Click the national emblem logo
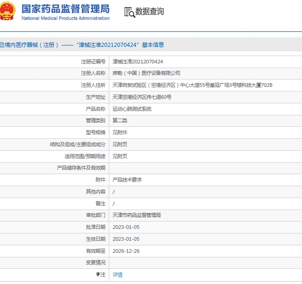This screenshot has height=284, width=302. (x=7, y=11)
